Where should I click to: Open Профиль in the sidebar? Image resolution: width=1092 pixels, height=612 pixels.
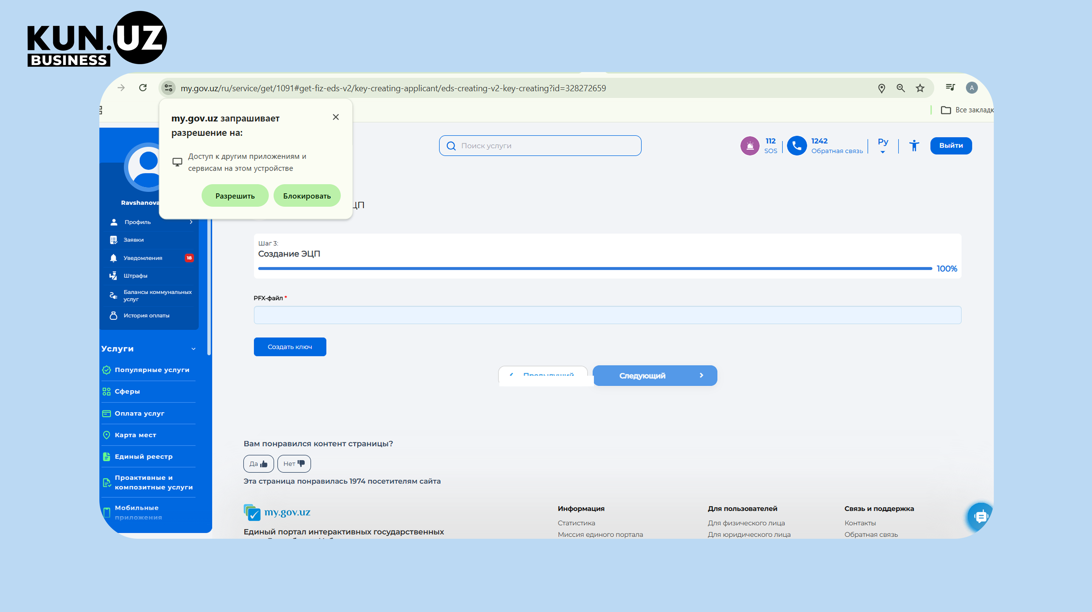[x=137, y=222]
